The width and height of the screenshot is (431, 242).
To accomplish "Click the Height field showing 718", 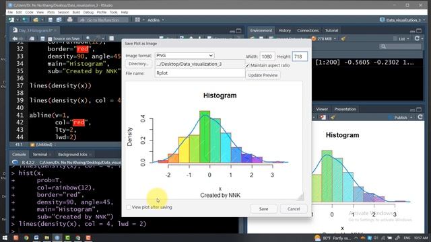I will [300, 56].
